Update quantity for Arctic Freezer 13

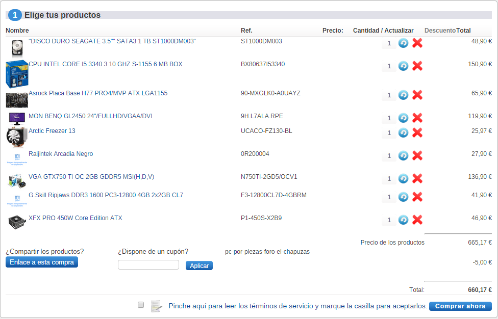(404, 132)
